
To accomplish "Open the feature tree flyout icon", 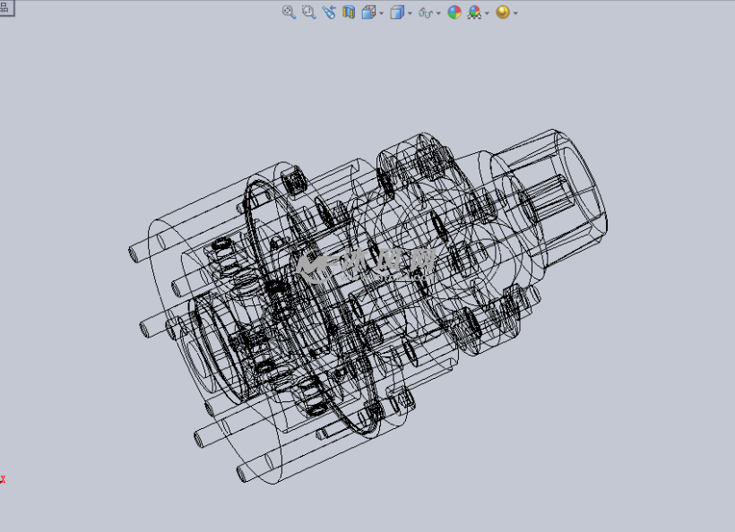I will click(4, 6).
